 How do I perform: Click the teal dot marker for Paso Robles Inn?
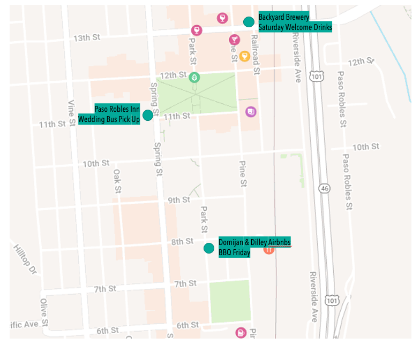tap(148, 115)
